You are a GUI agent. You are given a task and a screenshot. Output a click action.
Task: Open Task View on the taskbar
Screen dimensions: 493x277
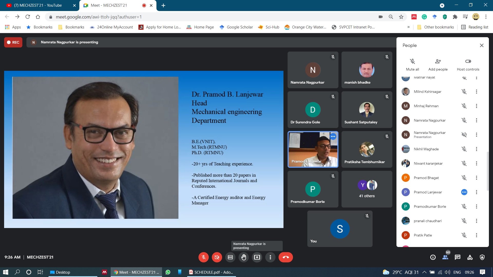tap(40, 272)
